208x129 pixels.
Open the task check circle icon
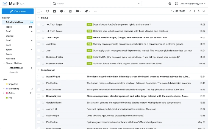(170, 4)
